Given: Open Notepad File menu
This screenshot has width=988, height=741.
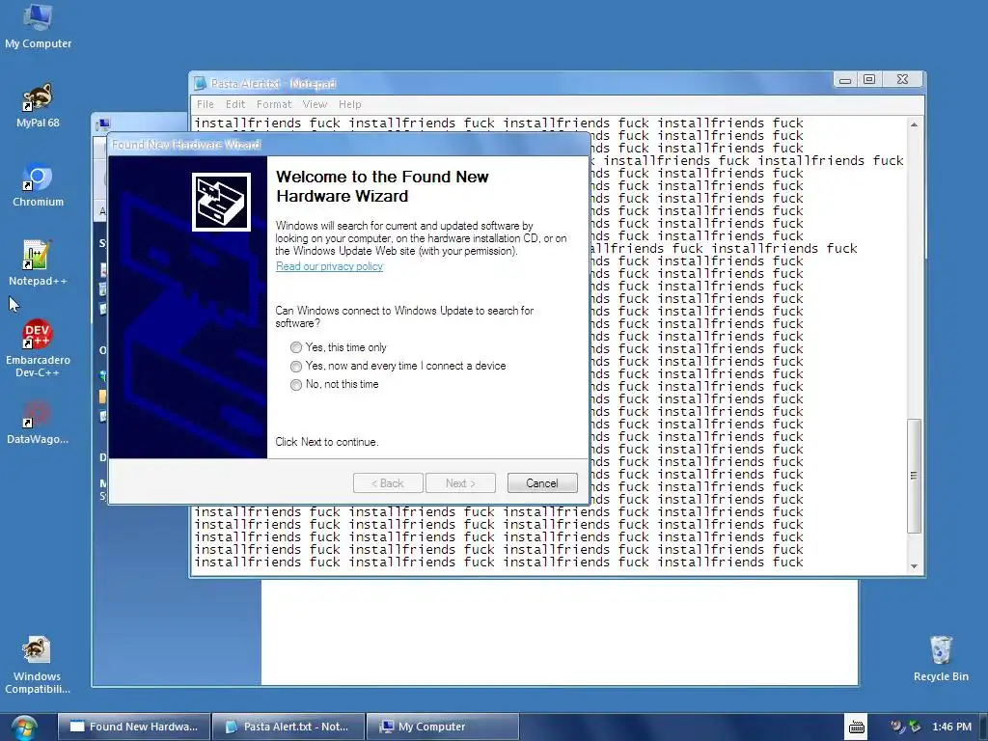Looking at the screenshot, I should (206, 104).
